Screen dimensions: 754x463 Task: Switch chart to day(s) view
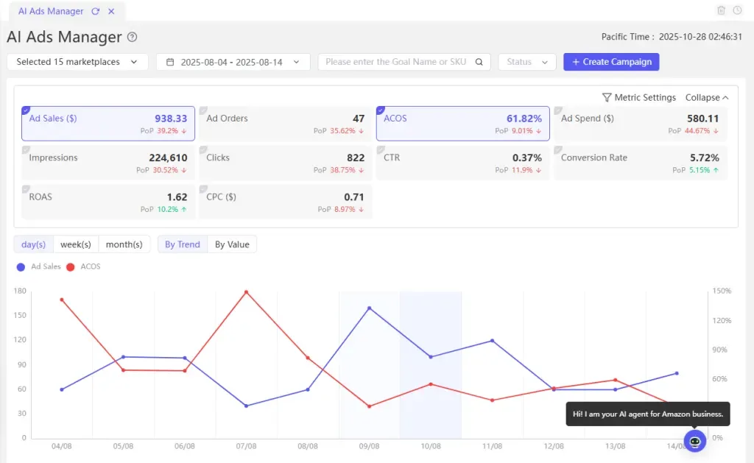click(33, 244)
